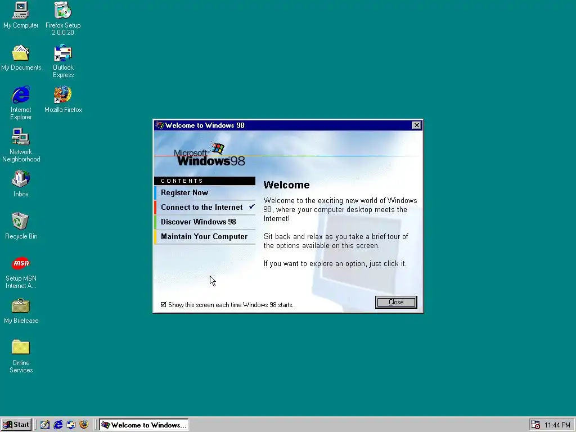Open the Start menu
The height and width of the screenshot is (432, 576).
coord(16,425)
